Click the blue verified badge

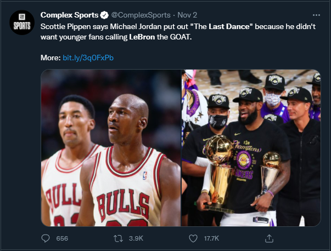[104, 15]
